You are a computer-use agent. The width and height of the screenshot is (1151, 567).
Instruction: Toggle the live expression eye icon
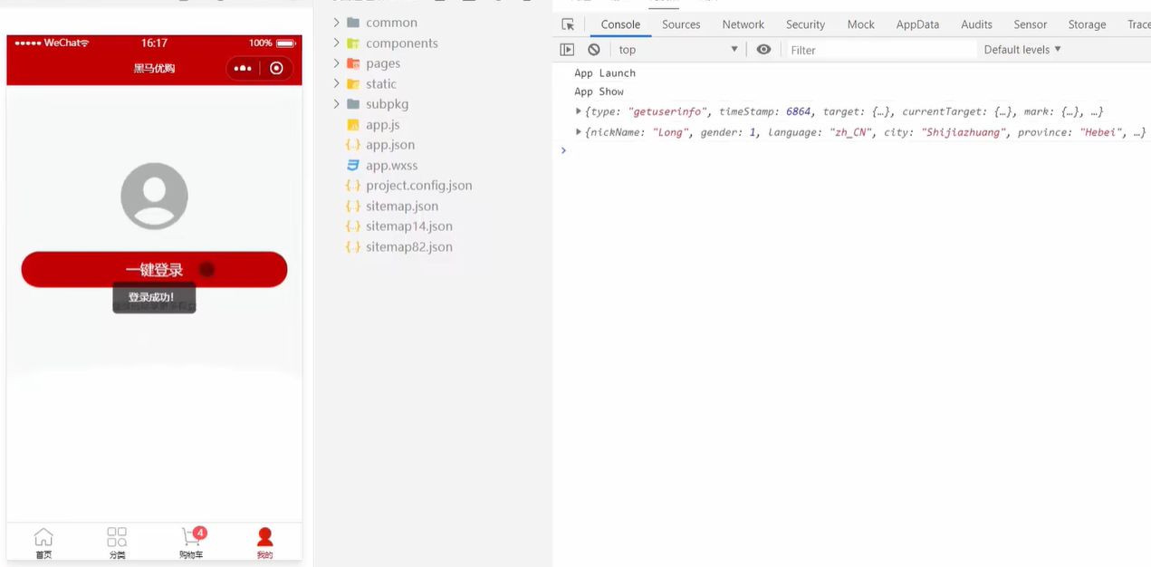[x=763, y=50]
